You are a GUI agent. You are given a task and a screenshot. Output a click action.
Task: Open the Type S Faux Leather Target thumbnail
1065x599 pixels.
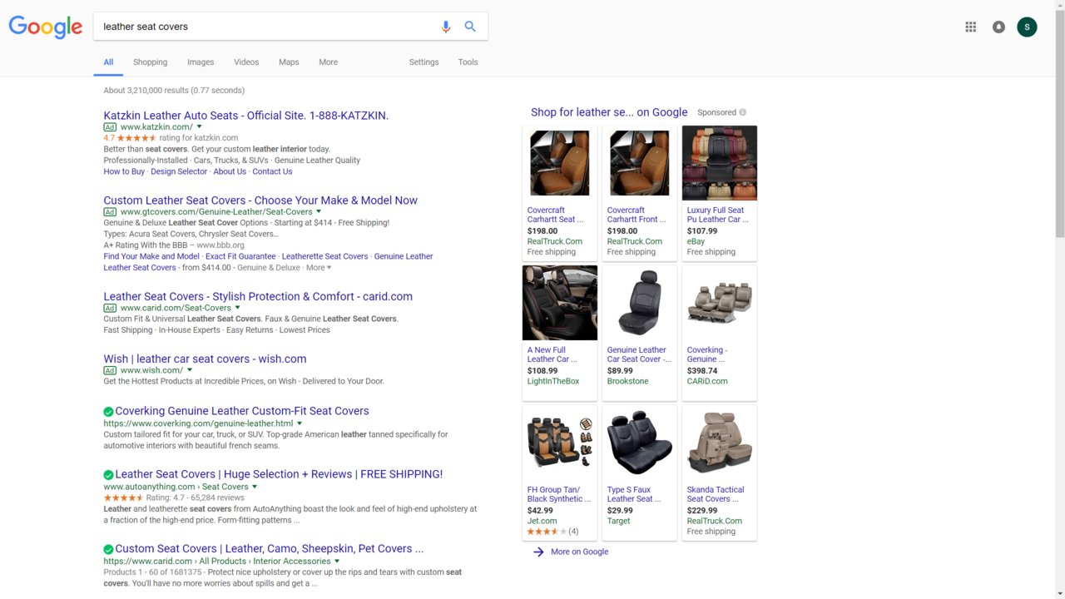[x=640, y=443]
